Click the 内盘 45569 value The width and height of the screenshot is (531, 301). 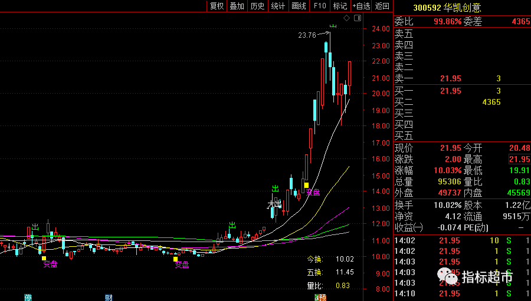519,193
